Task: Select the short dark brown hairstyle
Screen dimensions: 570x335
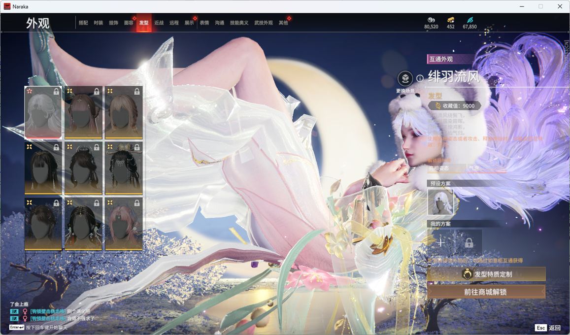Action: pos(43,224)
